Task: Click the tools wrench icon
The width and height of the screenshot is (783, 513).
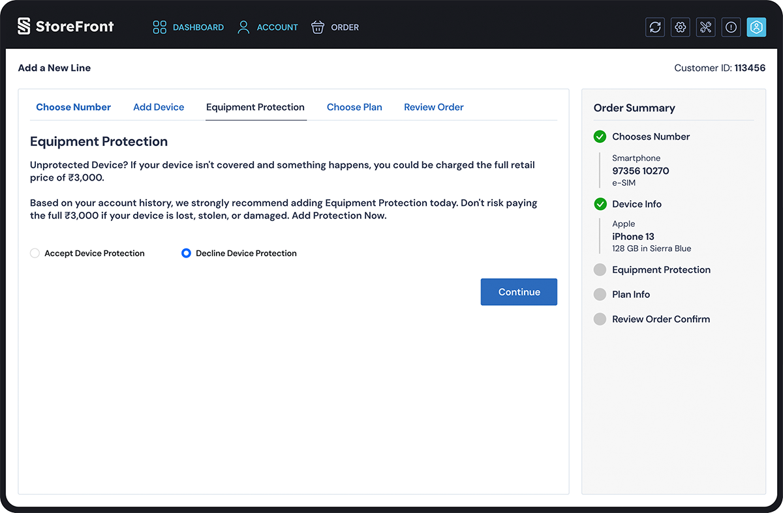Action: [x=705, y=27]
